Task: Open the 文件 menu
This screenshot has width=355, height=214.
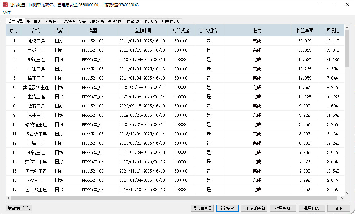Action: tap(6, 12)
